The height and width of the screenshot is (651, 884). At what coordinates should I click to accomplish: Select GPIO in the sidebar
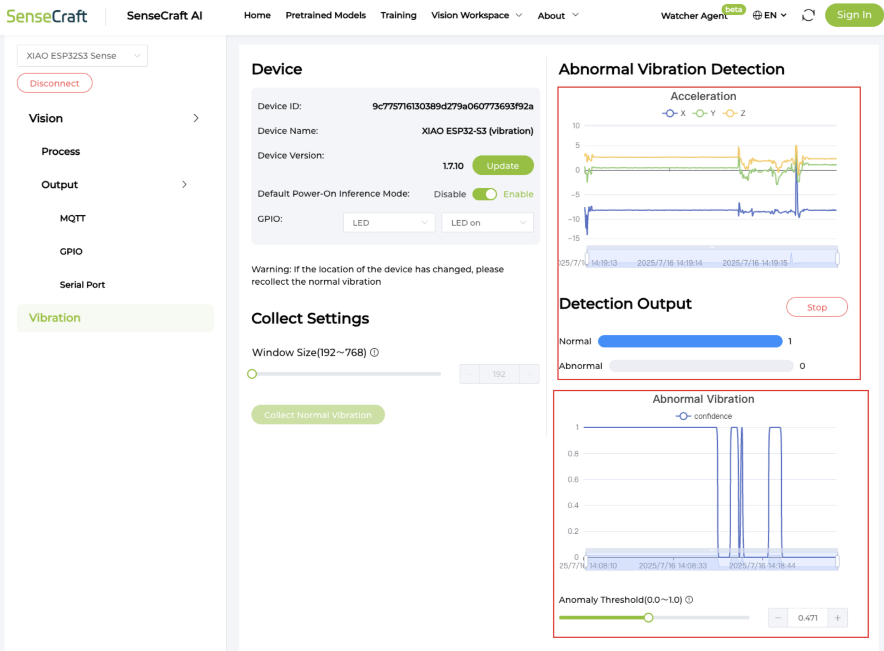pos(71,251)
